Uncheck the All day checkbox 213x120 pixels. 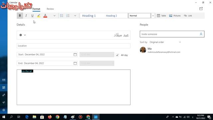tap(117, 55)
